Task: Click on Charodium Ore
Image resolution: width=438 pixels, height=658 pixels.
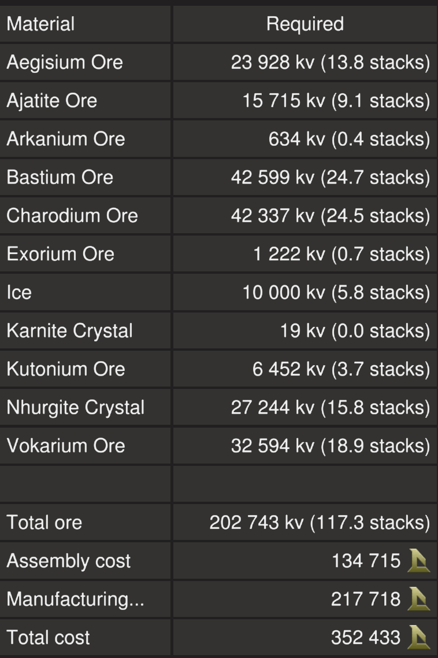Action: tap(72, 215)
